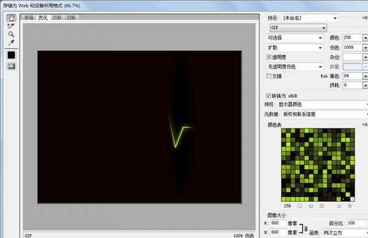This screenshot has height=238, width=368.
Task: Open 元数据 版权和联系信息 dropdown
Action: click(324, 114)
